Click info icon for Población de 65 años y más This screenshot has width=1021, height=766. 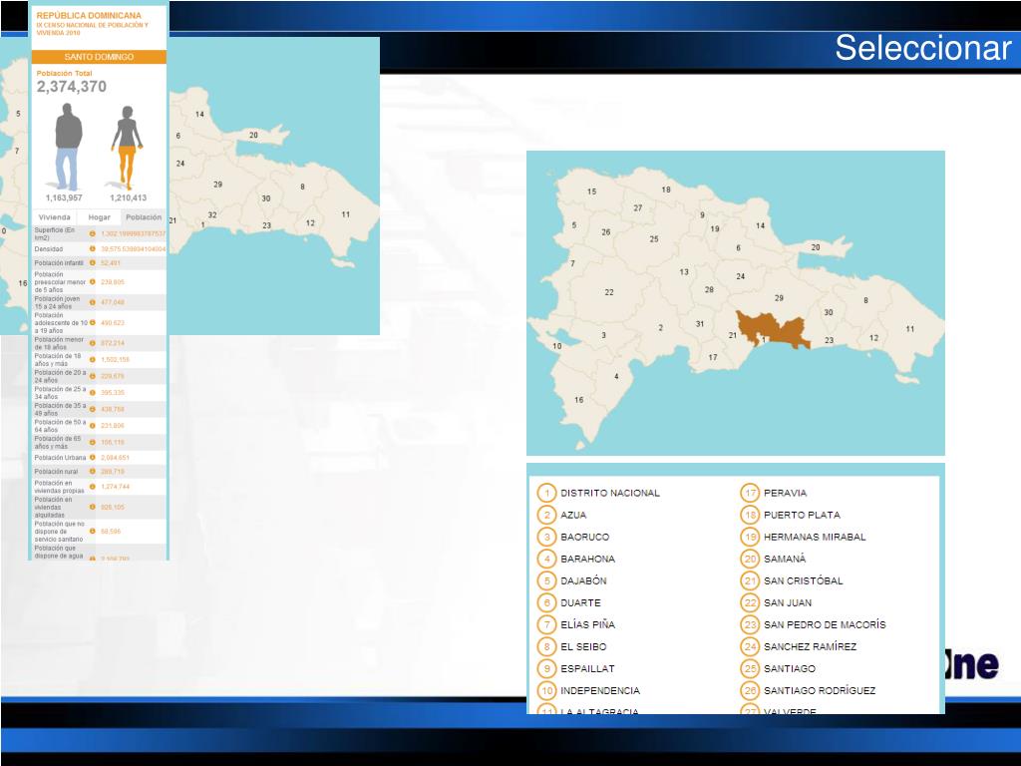click(93, 442)
